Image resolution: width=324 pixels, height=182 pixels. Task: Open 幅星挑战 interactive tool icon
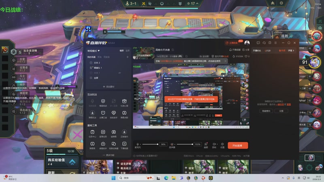[103, 101]
